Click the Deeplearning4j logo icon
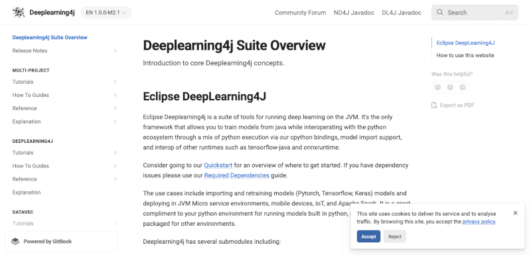This screenshot has height=255, width=531. pos(19,13)
